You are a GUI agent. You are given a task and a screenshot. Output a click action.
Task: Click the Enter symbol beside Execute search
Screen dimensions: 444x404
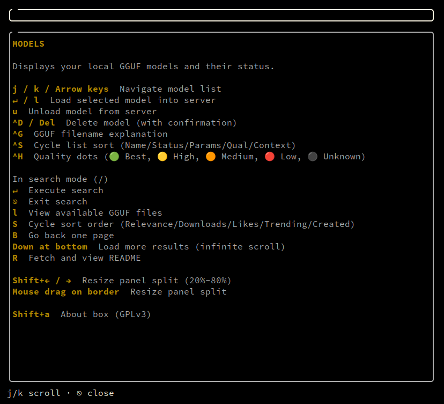[x=16, y=191]
